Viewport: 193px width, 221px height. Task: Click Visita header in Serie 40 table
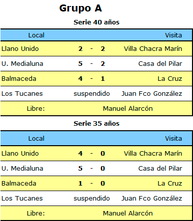174,35
